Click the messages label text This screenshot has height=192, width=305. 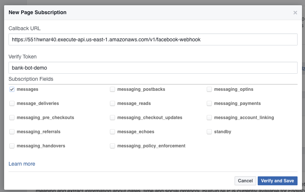[x=28, y=89]
